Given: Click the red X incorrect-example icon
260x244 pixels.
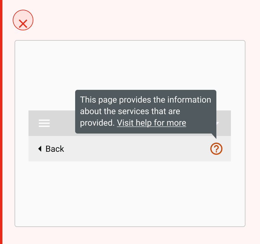Looking at the screenshot, I should pyautogui.click(x=23, y=24).
